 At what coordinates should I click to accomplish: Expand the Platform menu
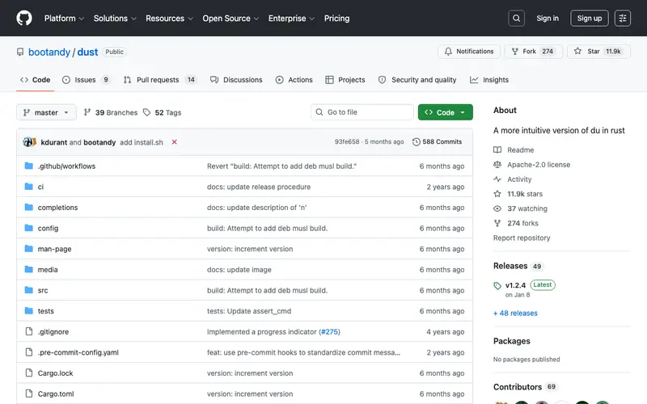click(64, 19)
